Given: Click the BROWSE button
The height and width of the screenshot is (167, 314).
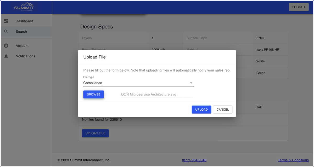Looking at the screenshot, I should pos(93,94).
